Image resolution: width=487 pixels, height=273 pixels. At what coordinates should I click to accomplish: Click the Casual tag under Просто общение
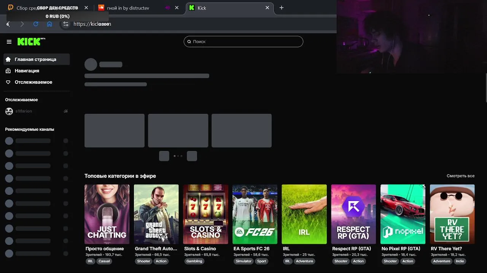104,261
